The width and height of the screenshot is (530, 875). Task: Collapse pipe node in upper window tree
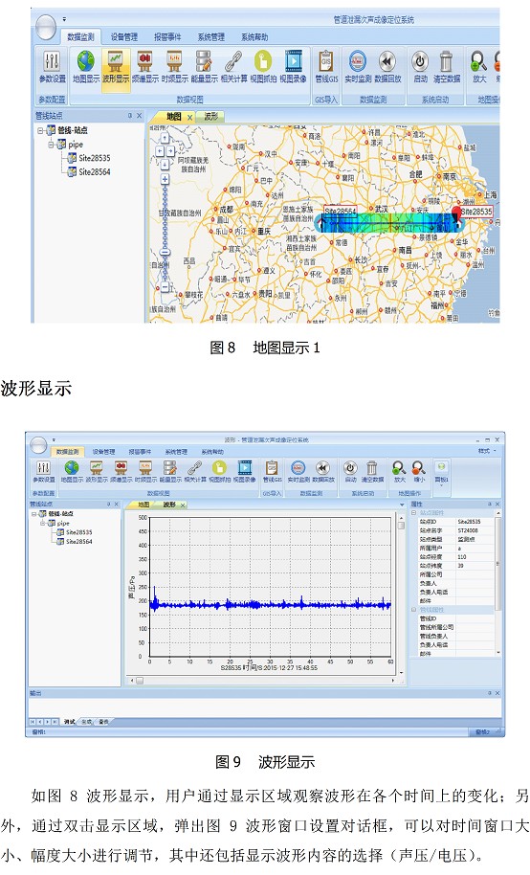tap(52, 145)
